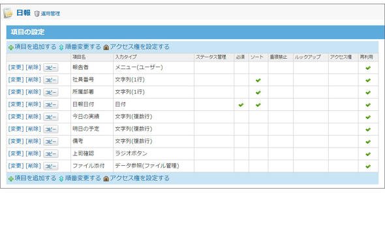Screen dimensions: 385x250
Task: Click [変更] in the ファイル添付 row
Action: pos(16,166)
